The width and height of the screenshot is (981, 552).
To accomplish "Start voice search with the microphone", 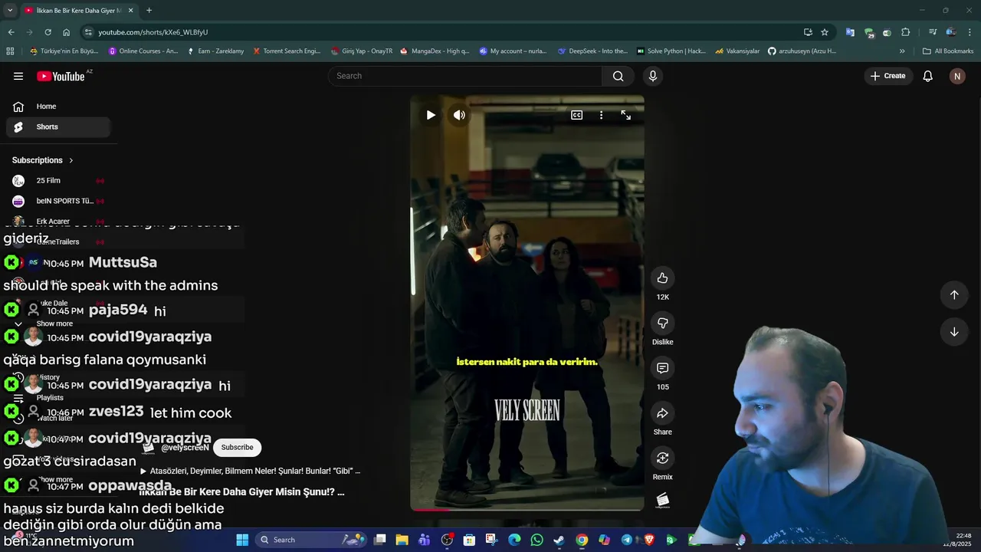I will coord(653,76).
